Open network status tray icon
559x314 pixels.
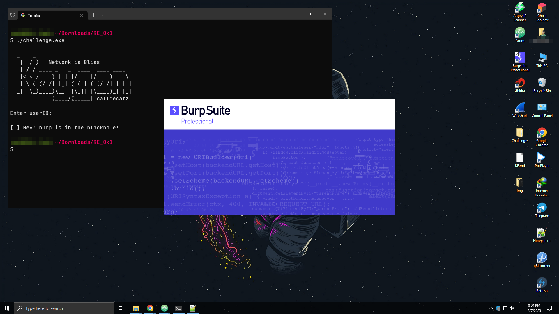point(505,308)
